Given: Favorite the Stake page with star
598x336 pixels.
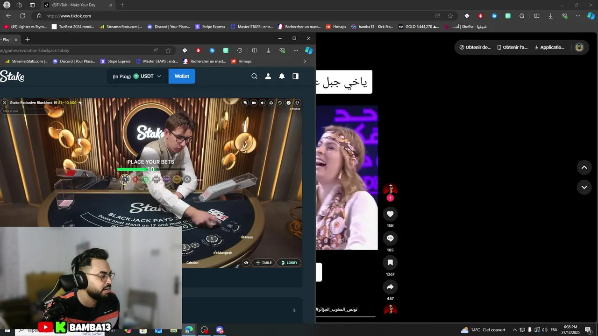Looking at the screenshot, I should click(168, 50).
